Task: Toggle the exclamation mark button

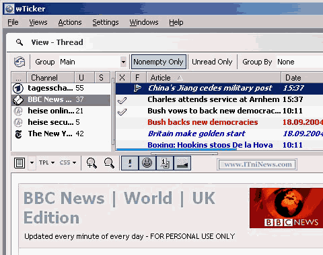Action: (130, 163)
